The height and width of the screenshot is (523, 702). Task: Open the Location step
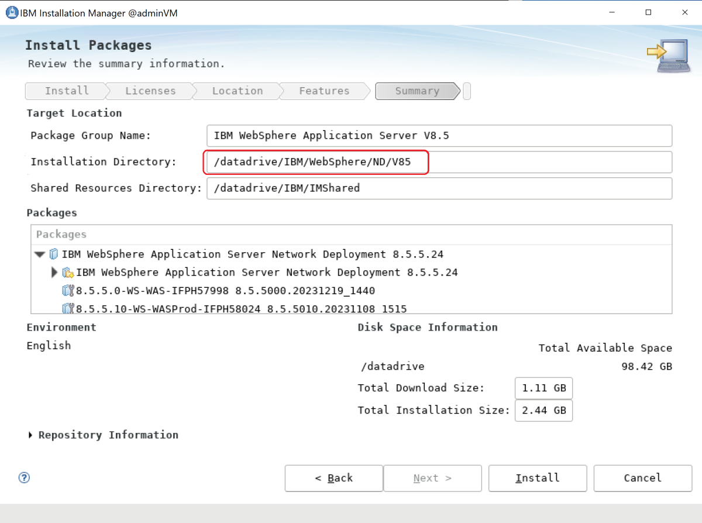click(x=236, y=91)
